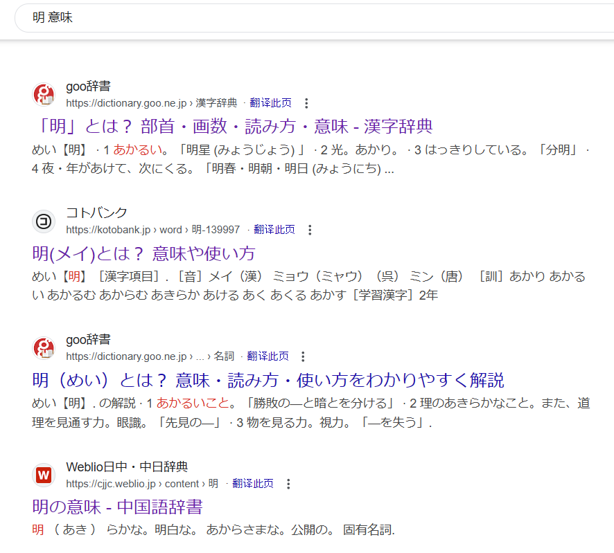Viewport: 614px width, 553px height.
Task: Open 明(メイ)とは？意味や使い方 result
Action: (x=143, y=253)
